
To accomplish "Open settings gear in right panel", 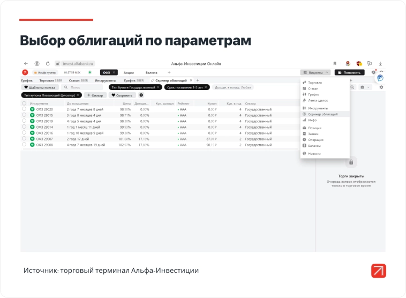I will coord(381,87).
